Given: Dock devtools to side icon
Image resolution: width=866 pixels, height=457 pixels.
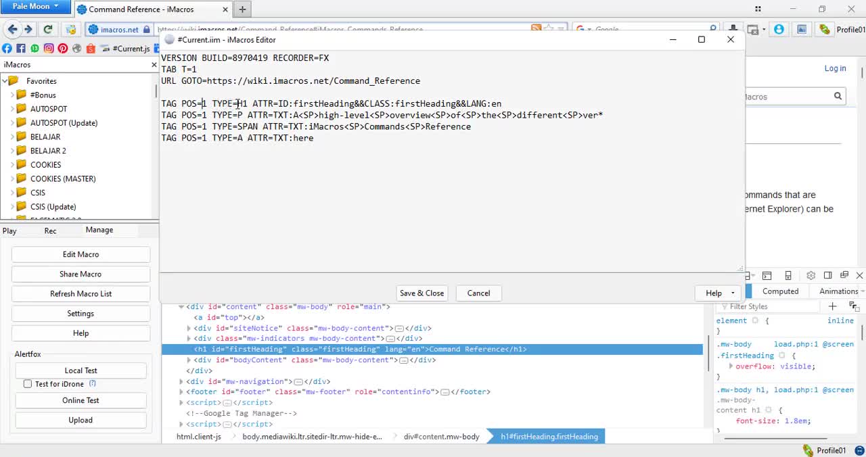Looking at the screenshot, I should click(x=827, y=276).
